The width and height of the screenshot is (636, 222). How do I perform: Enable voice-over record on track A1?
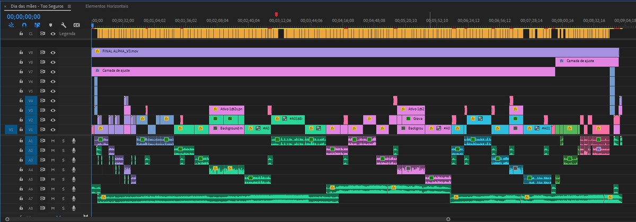pyautogui.click(x=74, y=141)
